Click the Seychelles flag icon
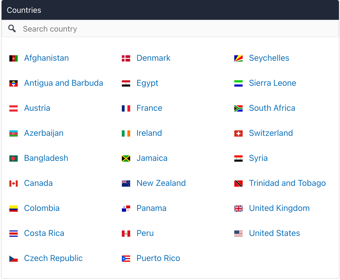340x280 pixels. [238, 58]
